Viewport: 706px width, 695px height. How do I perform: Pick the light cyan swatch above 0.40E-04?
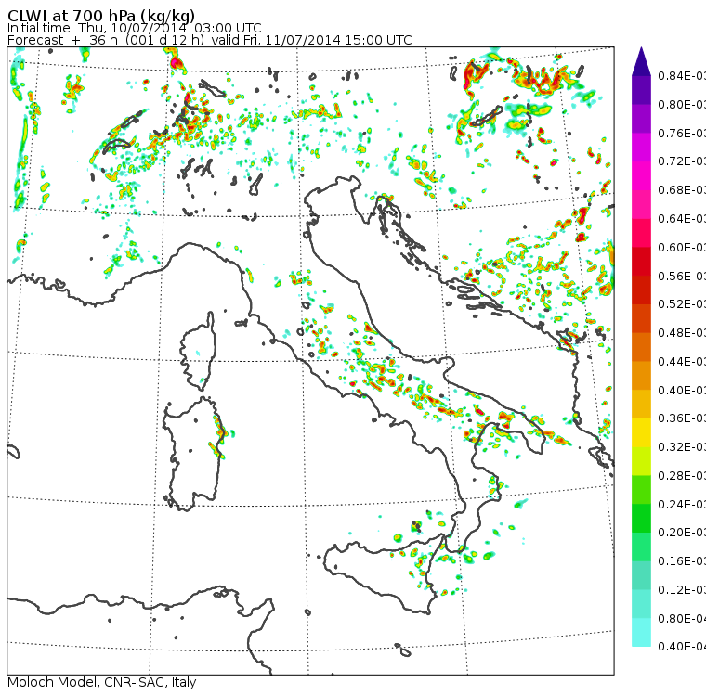(641, 633)
